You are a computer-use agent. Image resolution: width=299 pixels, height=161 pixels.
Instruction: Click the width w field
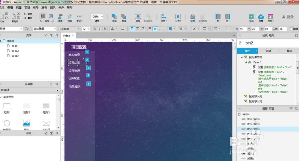click(268, 29)
